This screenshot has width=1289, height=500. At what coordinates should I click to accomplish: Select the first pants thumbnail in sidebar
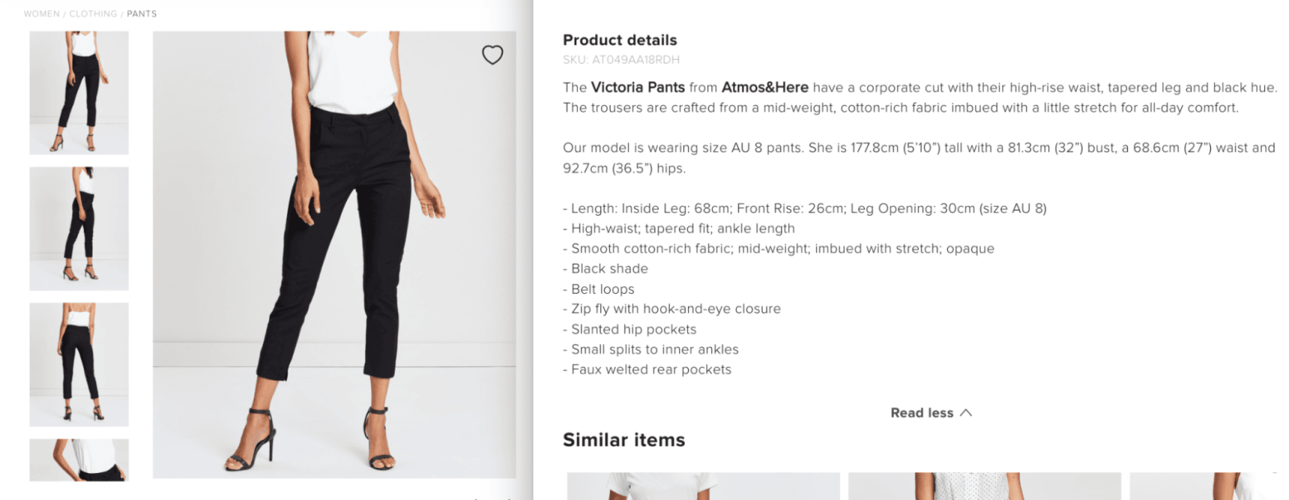tap(78, 92)
